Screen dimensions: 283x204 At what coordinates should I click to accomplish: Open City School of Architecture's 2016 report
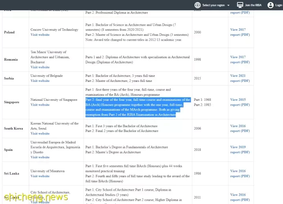click(240, 197)
